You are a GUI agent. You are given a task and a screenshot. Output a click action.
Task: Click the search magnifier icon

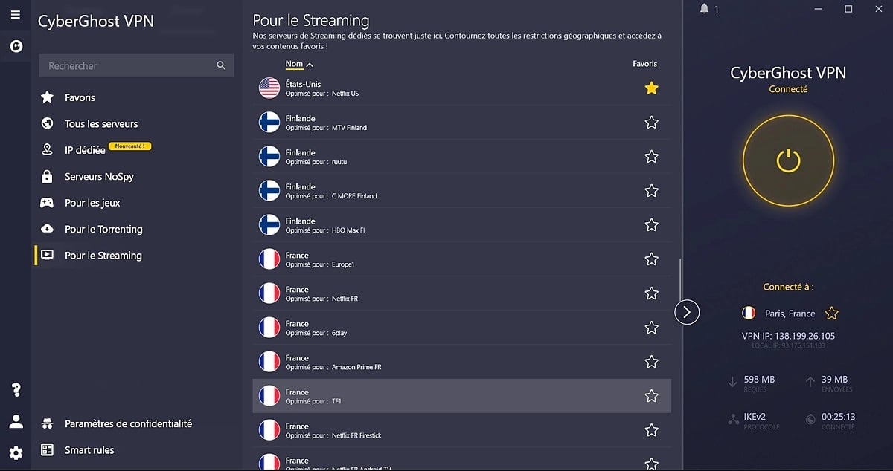(221, 65)
